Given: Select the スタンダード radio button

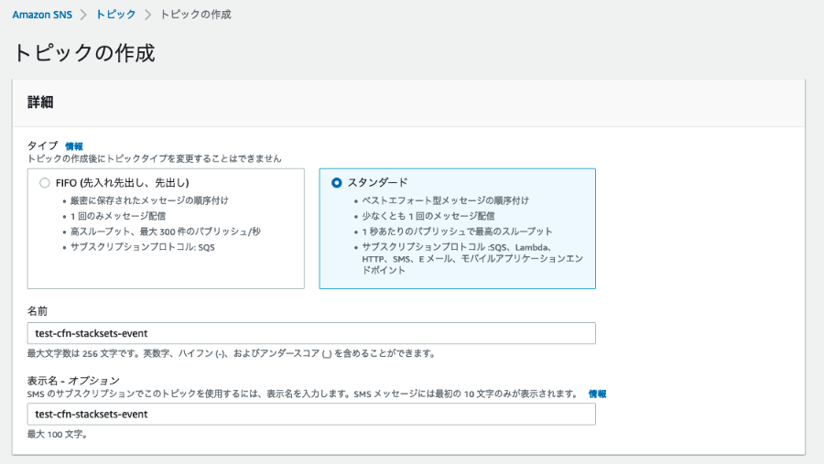Looking at the screenshot, I should pyautogui.click(x=336, y=183).
